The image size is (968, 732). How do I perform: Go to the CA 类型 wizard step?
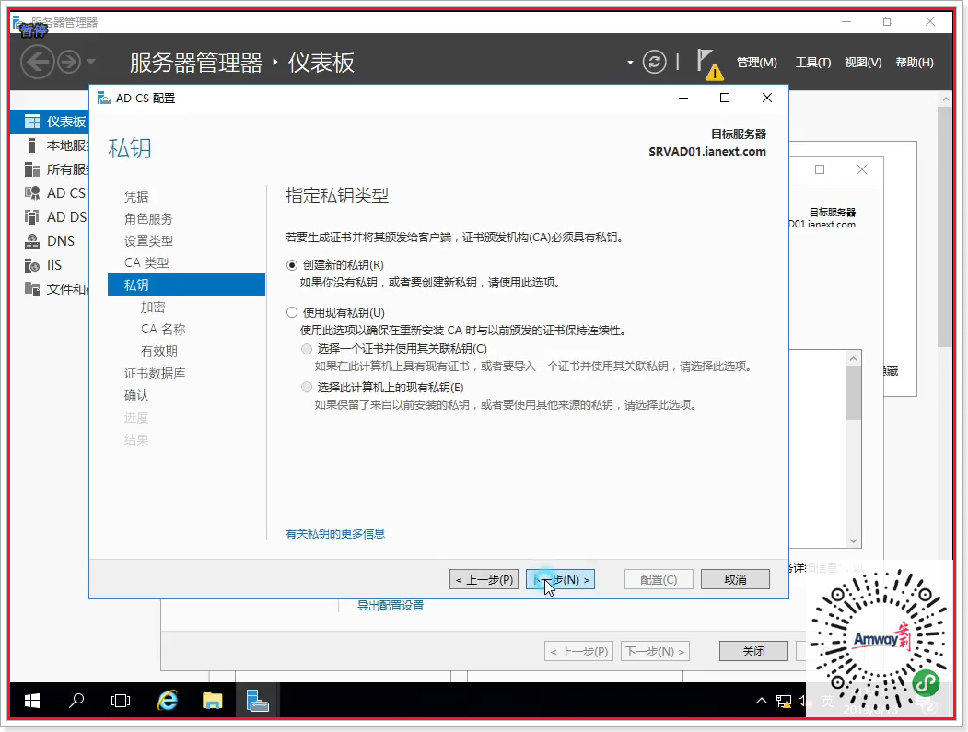(x=146, y=263)
